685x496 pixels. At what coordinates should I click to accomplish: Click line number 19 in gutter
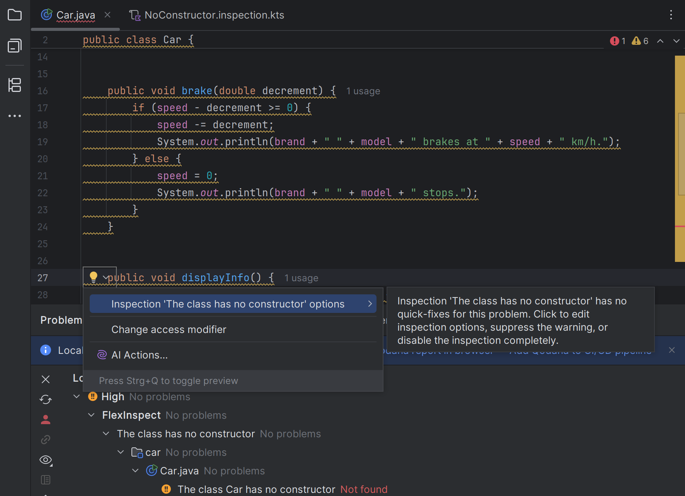coord(43,142)
